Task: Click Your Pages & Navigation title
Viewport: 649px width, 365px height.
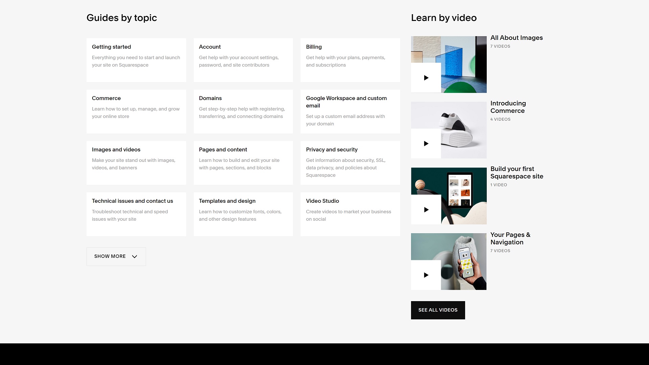Action: [x=510, y=239]
